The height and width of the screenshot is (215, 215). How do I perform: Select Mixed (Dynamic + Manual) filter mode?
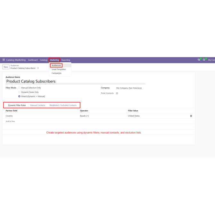19,96
